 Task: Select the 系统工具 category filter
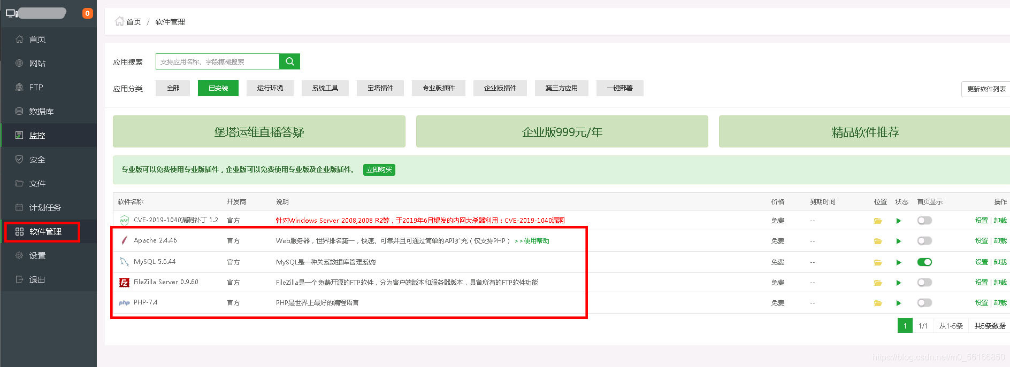pyautogui.click(x=325, y=88)
